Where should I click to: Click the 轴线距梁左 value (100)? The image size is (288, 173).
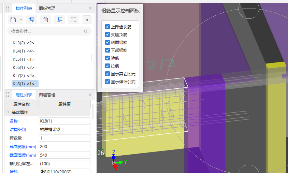pos(64,164)
